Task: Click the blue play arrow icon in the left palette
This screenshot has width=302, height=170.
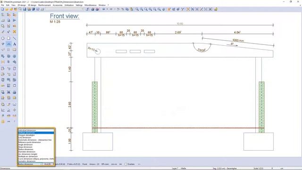Action: pyautogui.click(x=15, y=20)
